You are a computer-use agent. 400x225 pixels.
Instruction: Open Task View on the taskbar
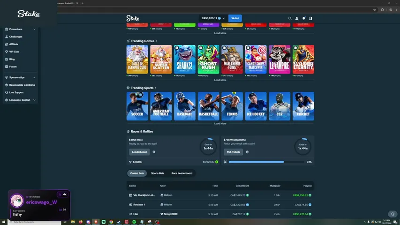pos(65,222)
